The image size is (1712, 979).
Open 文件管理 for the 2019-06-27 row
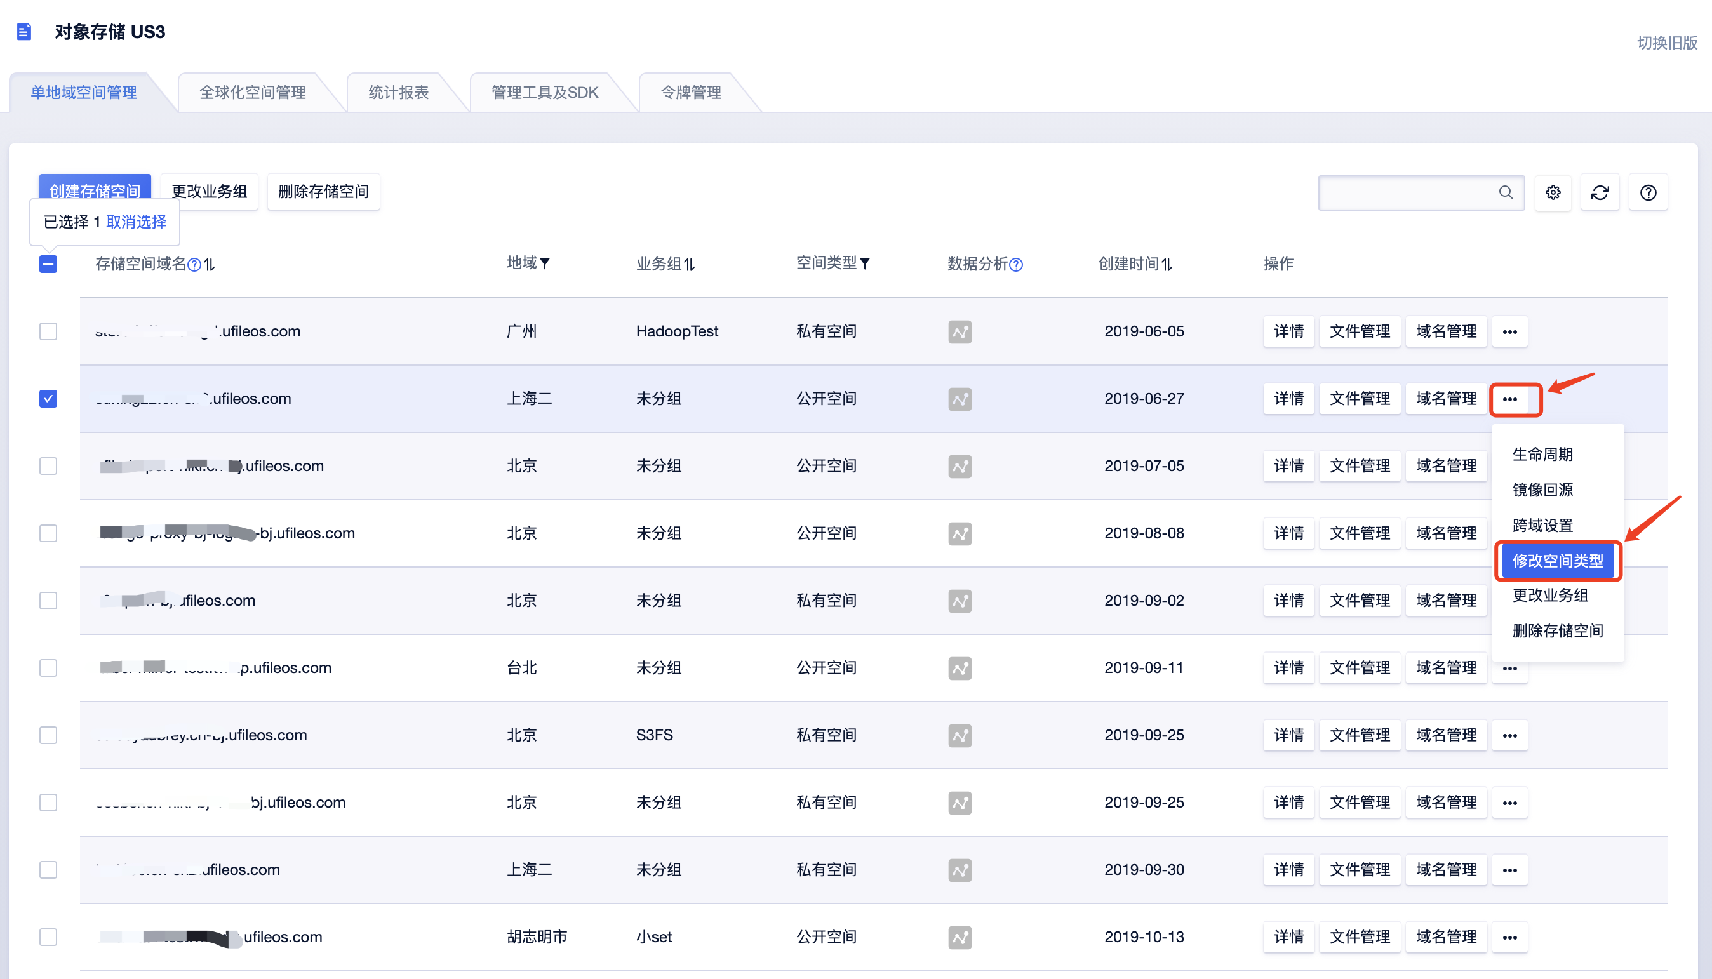[1360, 399]
